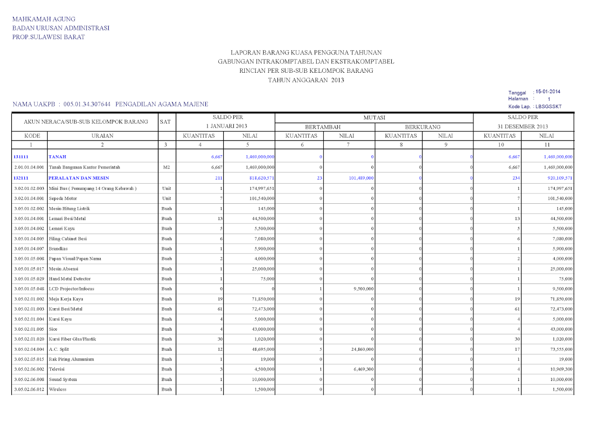
Task: Select "Tanah Bangunan Kantor Pemerintah" row
Action: 292,167
